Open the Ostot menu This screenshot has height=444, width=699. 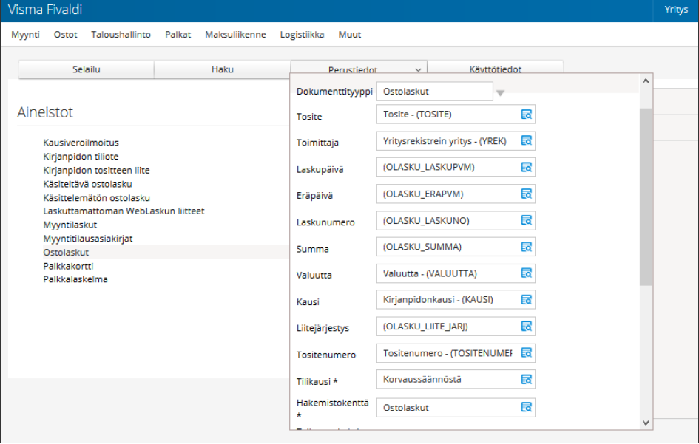66,35
